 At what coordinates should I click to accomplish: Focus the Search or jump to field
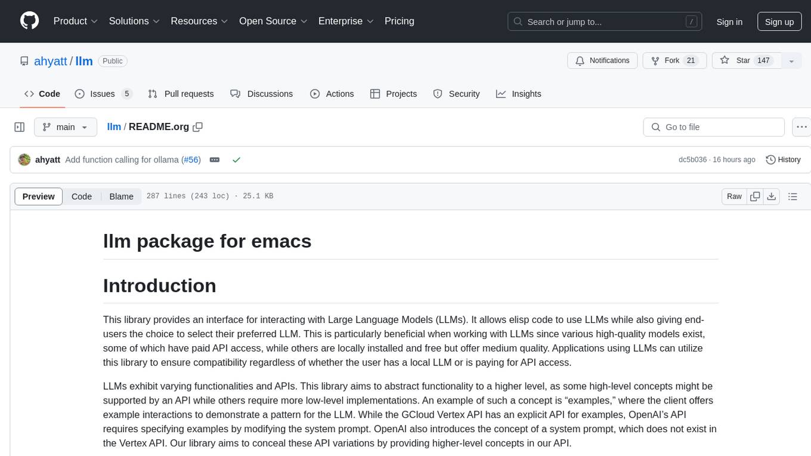point(605,21)
